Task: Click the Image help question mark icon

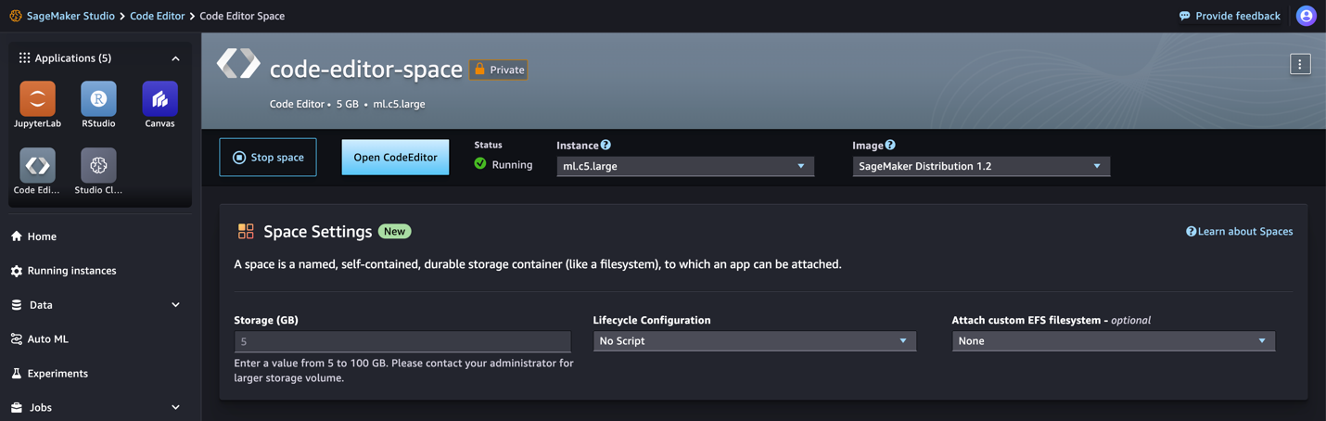Action: 890,145
